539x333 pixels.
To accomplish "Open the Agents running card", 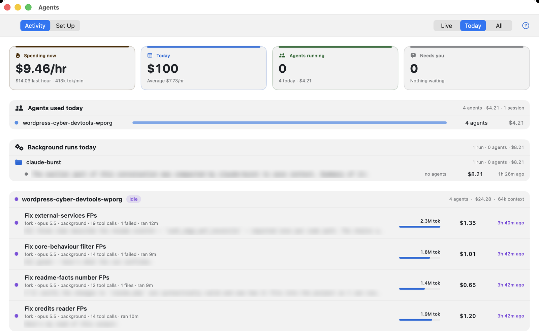I will (335, 68).
